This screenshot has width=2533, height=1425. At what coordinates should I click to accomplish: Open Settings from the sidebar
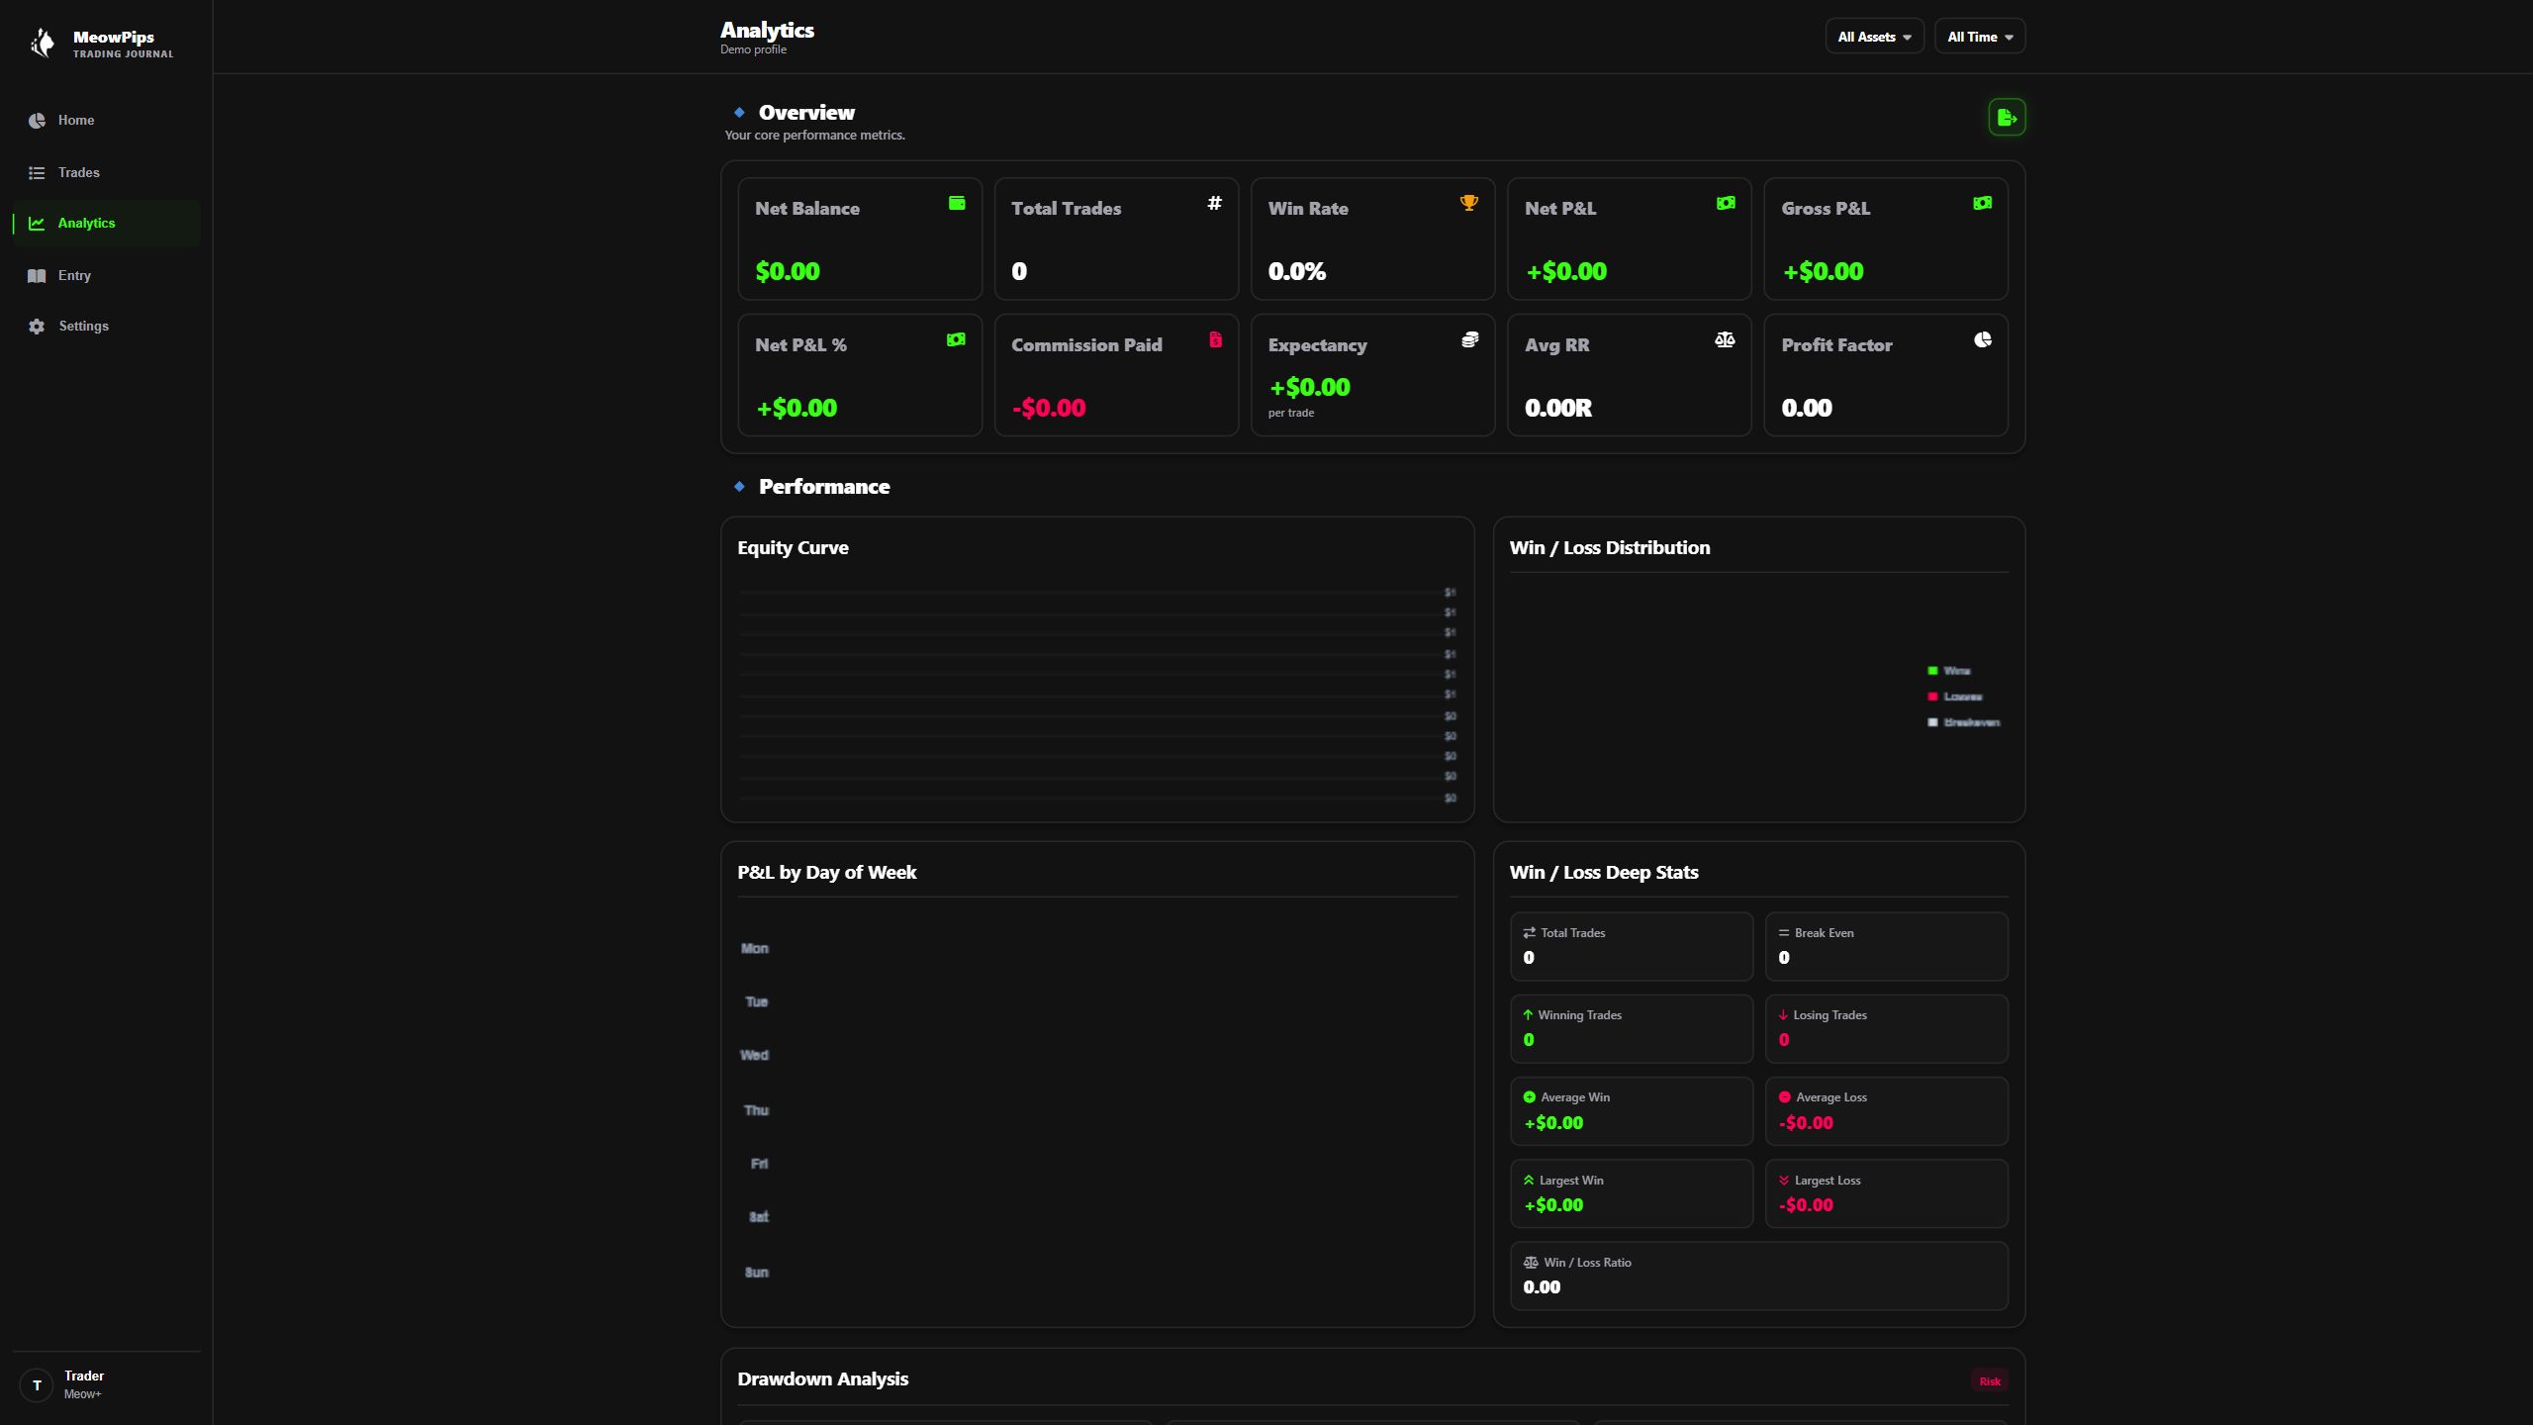click(x=106, y=326)
